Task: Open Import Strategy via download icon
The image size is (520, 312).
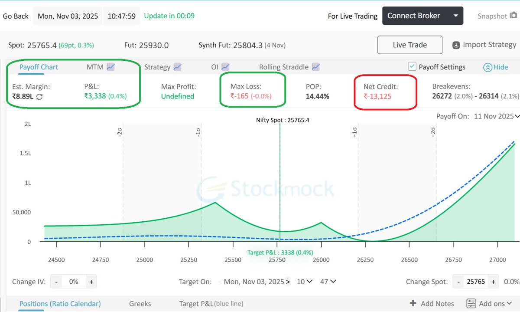Action: (455, 44)
